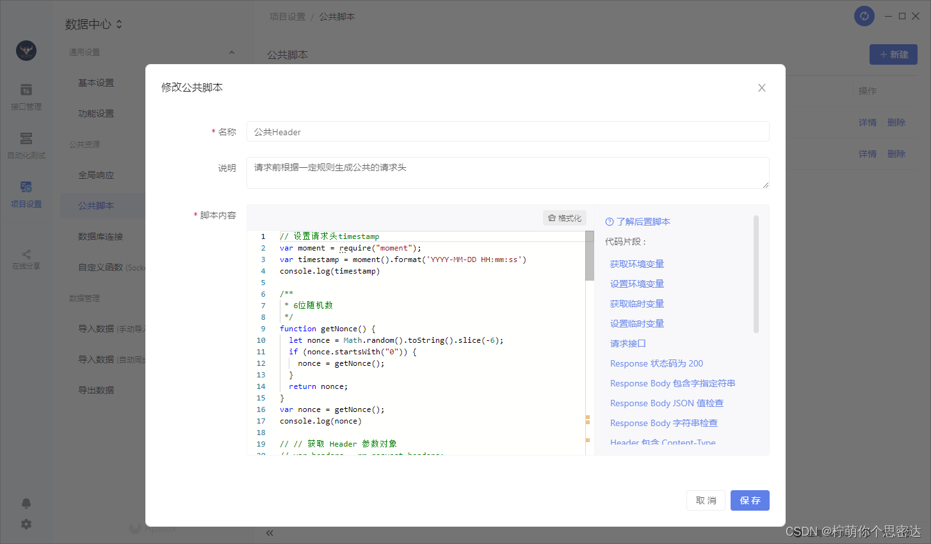
Task: Save the script with 保存 button
Action: click(x=750, y=500)
